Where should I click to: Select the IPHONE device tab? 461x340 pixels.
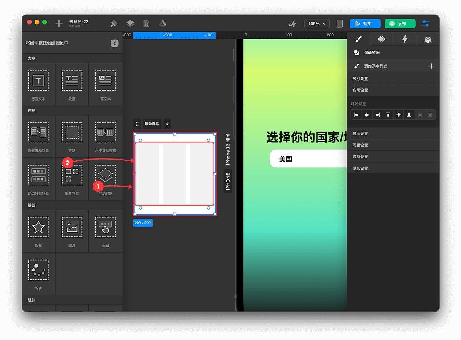(228, 181)
